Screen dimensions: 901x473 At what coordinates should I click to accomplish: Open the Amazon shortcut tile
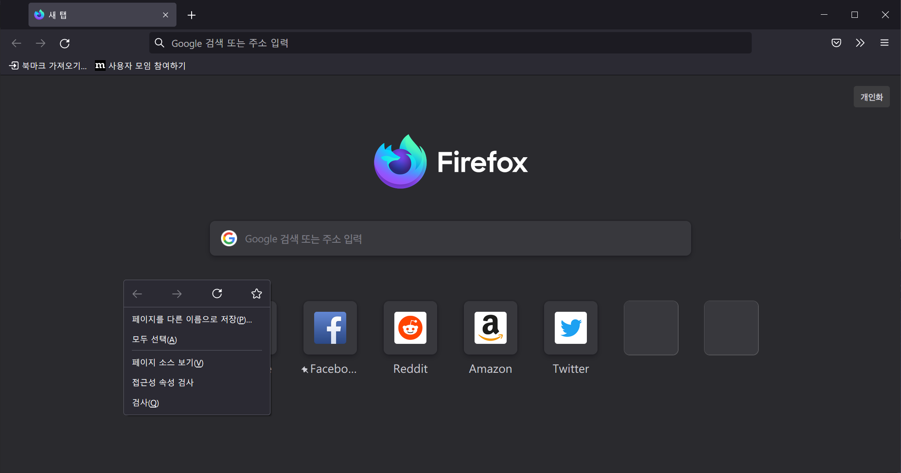tap(491, 328)
